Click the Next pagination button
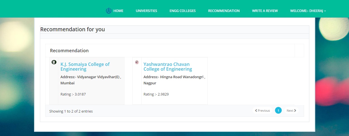 click(x=291, y=111)
